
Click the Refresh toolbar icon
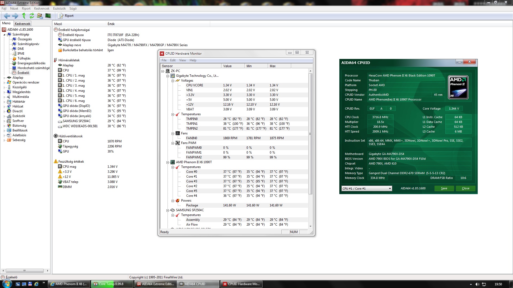pyautogui.click(x=32, y=16)
